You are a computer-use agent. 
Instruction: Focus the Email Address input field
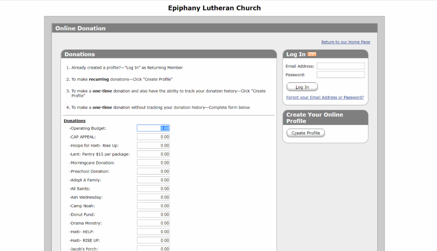(341, 66)
